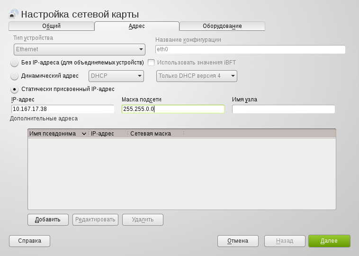Open the Оборудование tab

(x=222, y=26)
